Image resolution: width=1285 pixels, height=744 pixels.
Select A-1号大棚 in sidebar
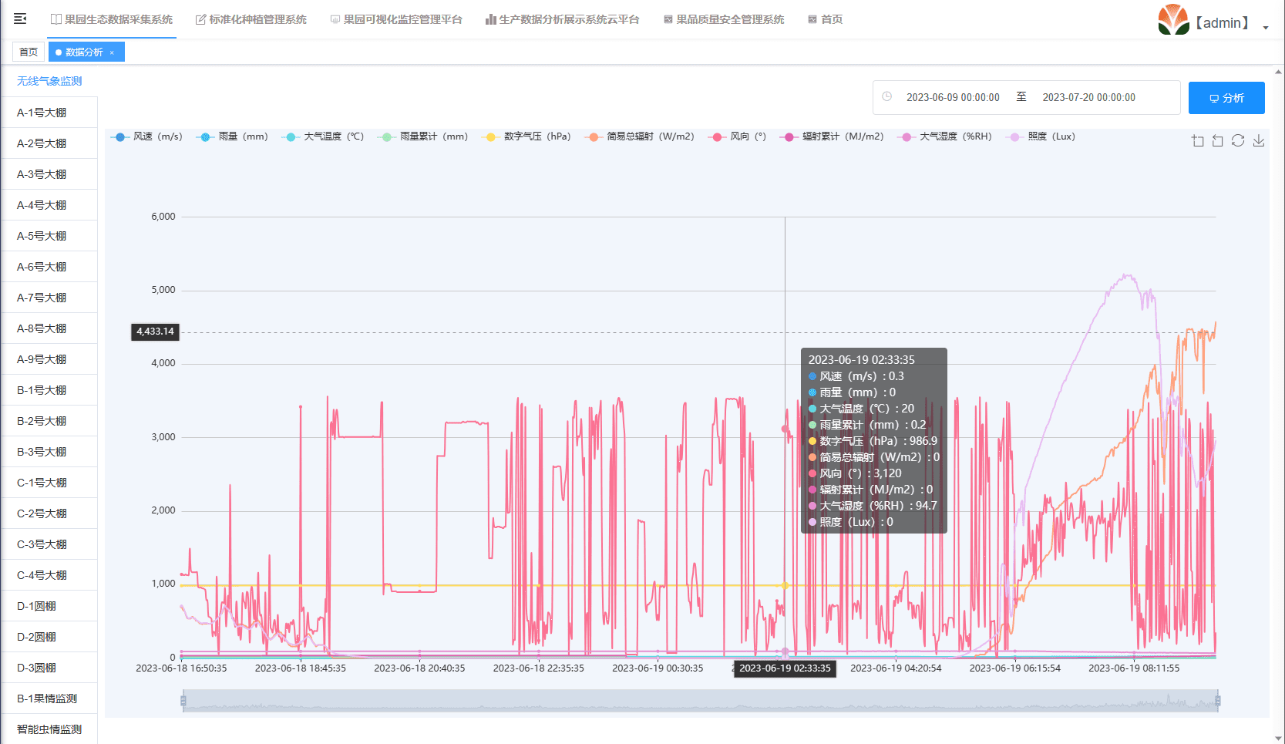click(x=49, y=113)
